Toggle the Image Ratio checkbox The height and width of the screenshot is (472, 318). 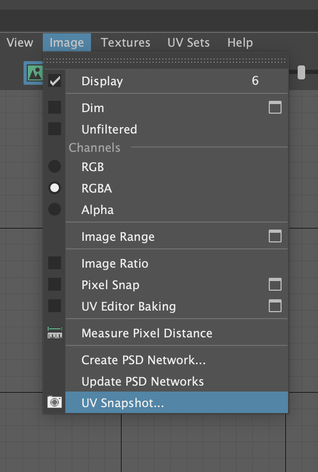click(x=55, y=263)
